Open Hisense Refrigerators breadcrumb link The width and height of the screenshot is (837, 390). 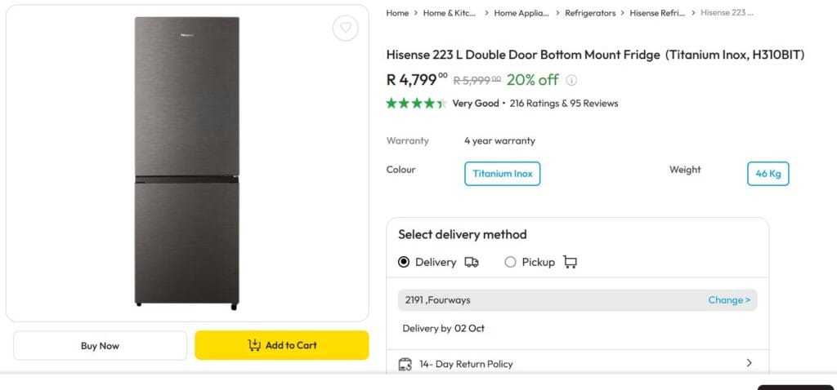[657, 13]
